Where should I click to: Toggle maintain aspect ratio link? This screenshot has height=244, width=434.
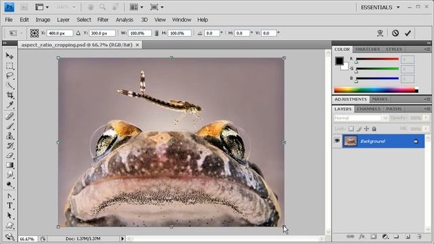coord(157,33)
